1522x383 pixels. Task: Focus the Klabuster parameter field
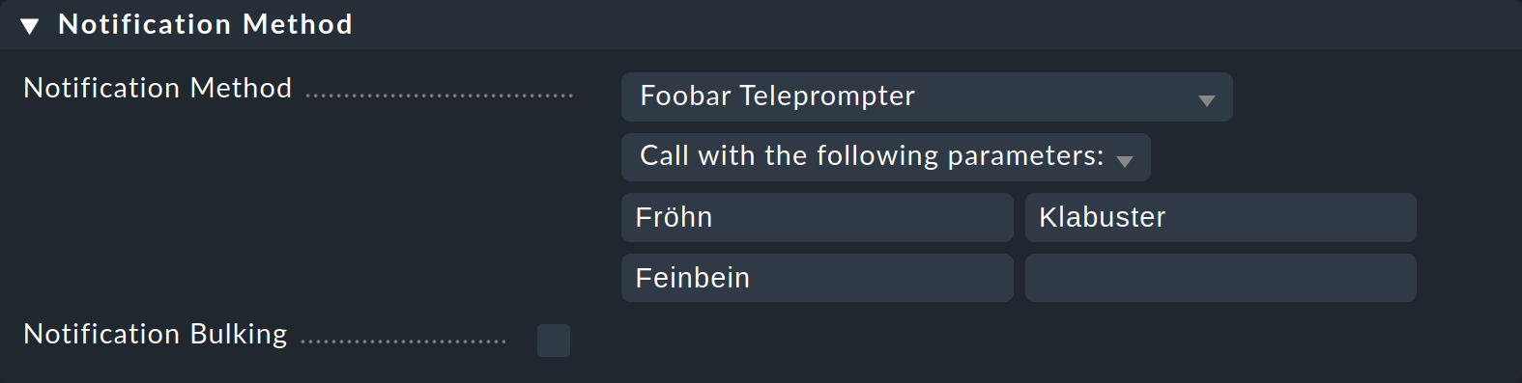pos(1220,217)
